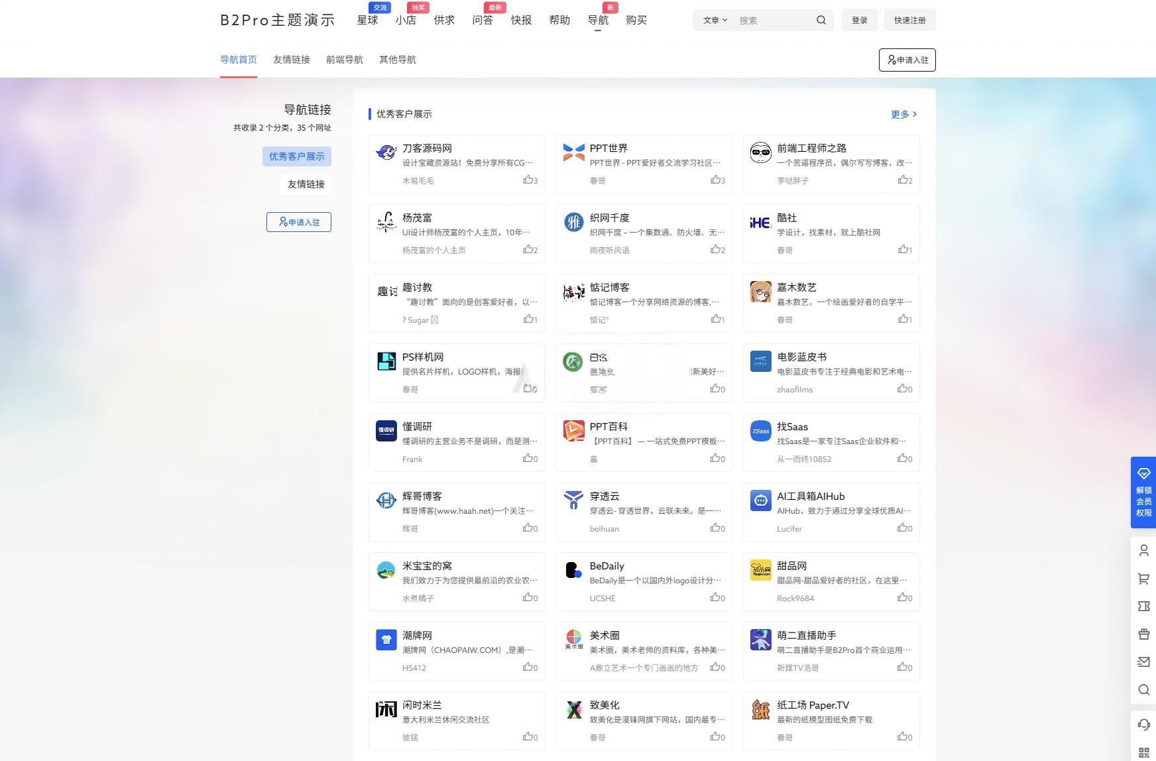Open the floating sidebar search icon
Viewport: 1156px width, 761px height.
pos(1143,689)
